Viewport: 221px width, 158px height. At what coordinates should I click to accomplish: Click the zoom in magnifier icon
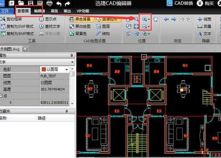[144, 19]
